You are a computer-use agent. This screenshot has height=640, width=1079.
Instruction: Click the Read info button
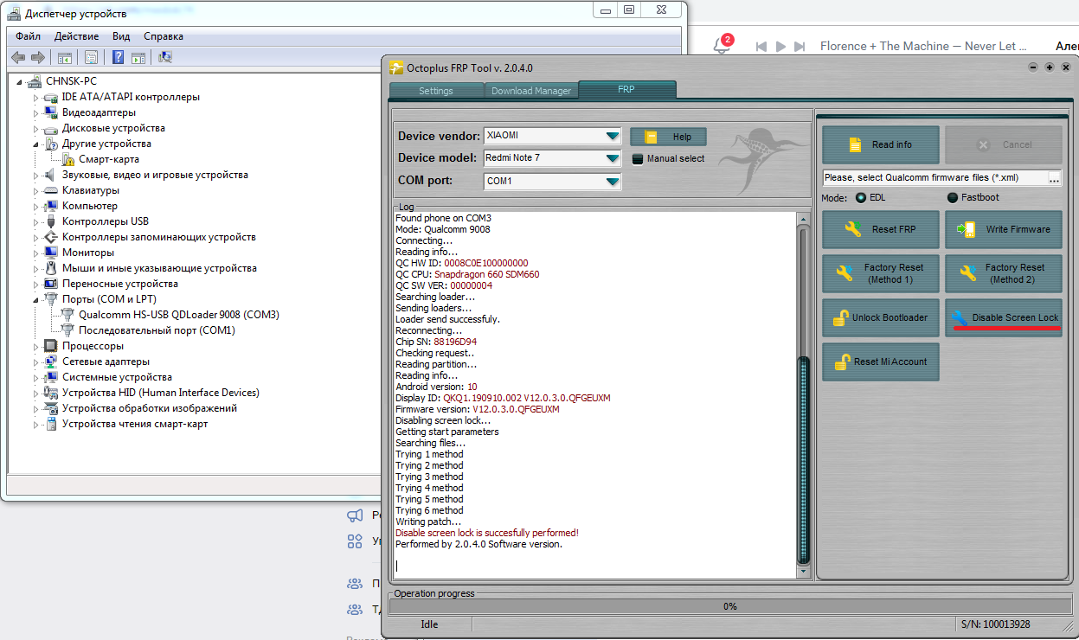click(881, 144)
